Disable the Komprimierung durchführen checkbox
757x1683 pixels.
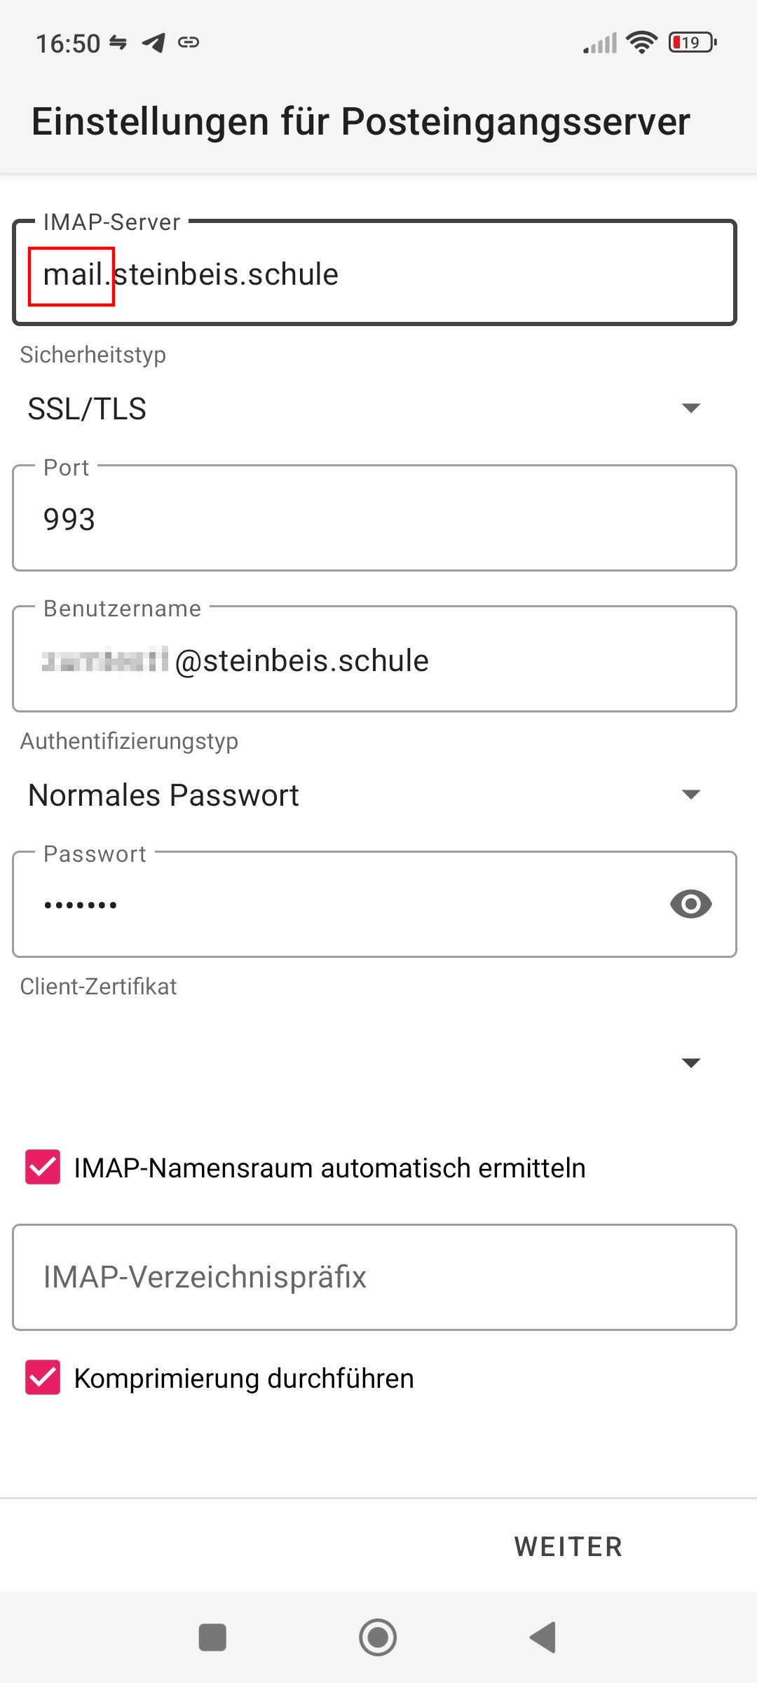click(x=43, y=1378)
